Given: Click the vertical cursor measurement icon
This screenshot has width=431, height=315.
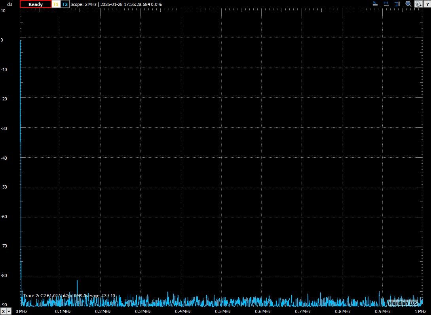Looking at the screenshot, I should [397, 4].
